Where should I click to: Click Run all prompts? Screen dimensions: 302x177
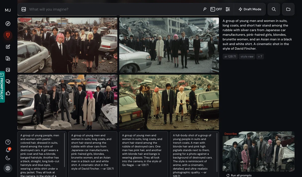[239, 175]
